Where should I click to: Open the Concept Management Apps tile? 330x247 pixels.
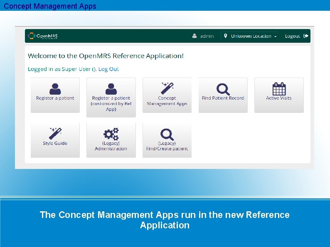tap(167, 95)
